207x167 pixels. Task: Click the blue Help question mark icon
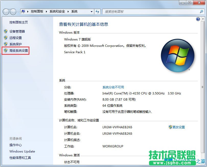point(198,19)
